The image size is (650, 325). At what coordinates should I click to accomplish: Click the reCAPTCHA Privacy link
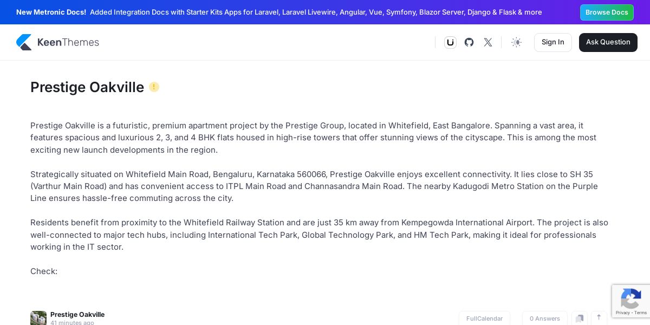click(622, 313)
